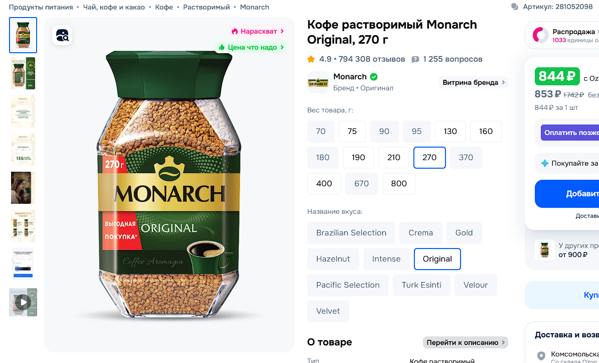Play the product video thumbnail
The height and width of the screenshot is (363, 599).
pyautogui.click(x=23, y=302)
